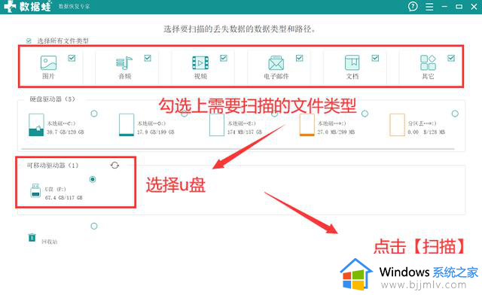Uncheck the 电子邮件 file type checkbox

300,58
